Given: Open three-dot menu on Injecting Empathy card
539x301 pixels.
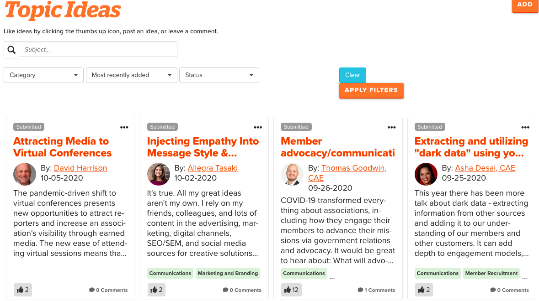Looking at the screenshot, I should (258, 127).
